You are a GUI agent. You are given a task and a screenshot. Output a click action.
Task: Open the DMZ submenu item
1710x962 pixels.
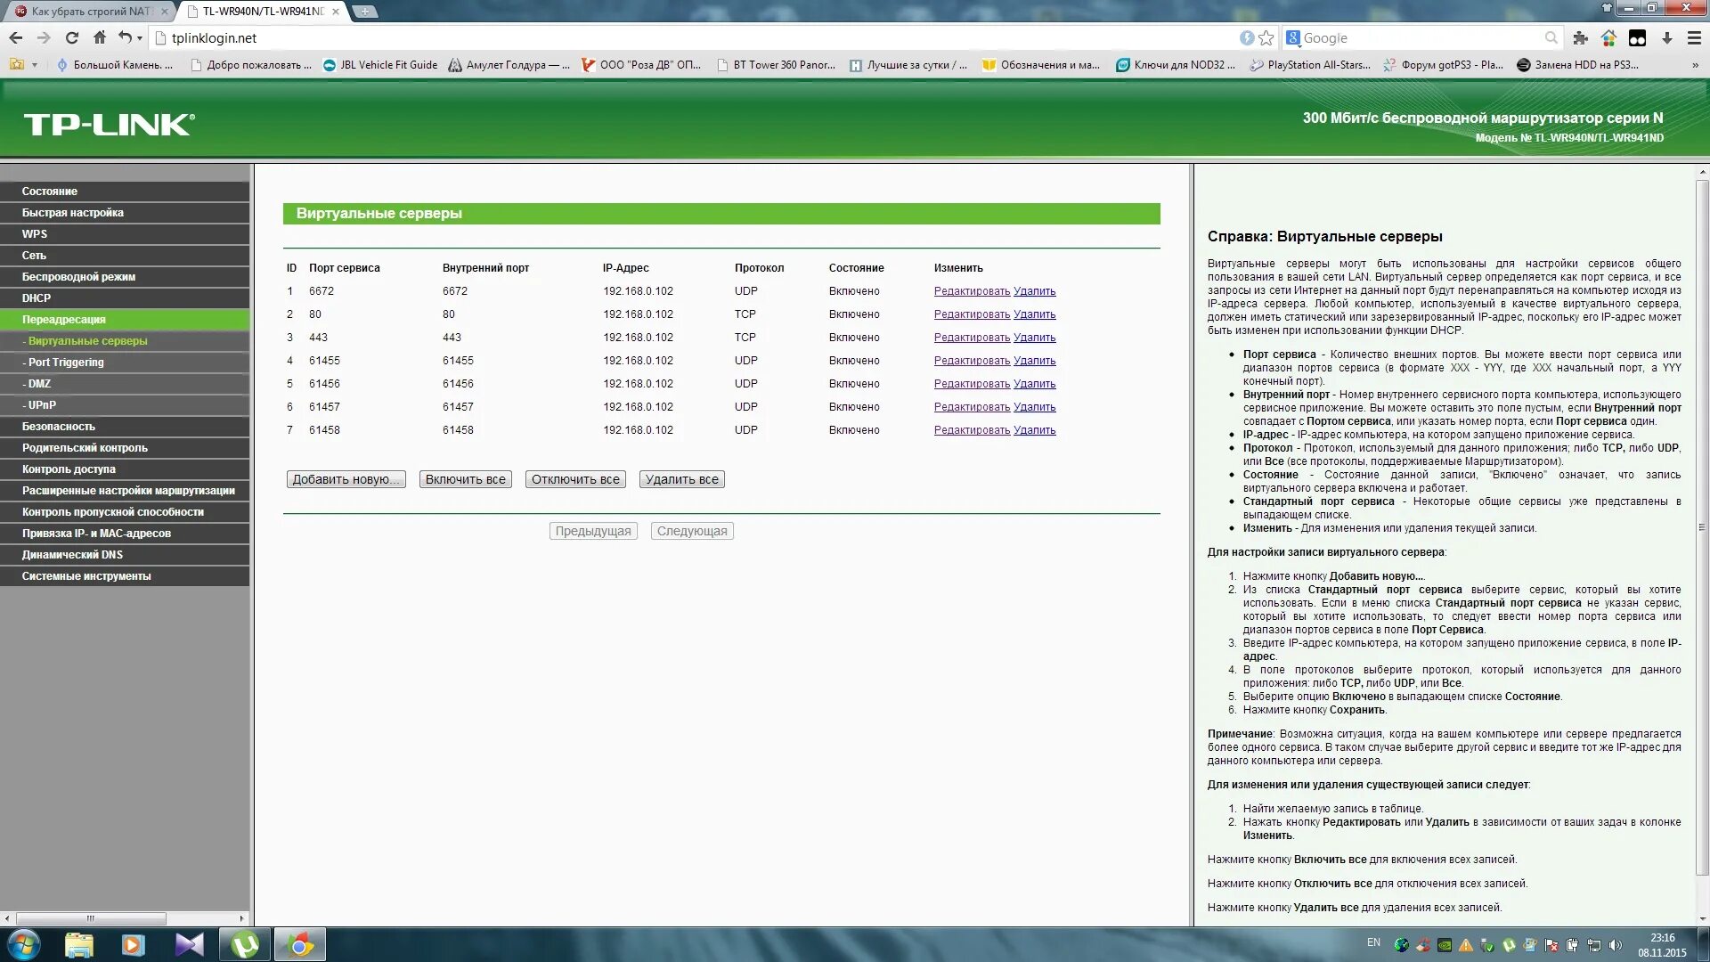39,384
